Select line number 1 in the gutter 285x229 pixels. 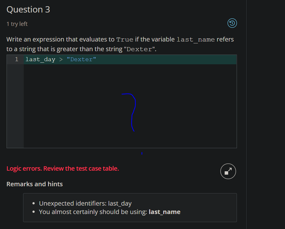17,59
